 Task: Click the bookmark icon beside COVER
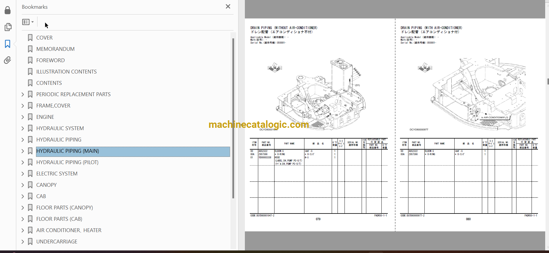click(x=30, y=38)
